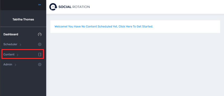Click the Dashboard speedometer icon

pos(40,34)
